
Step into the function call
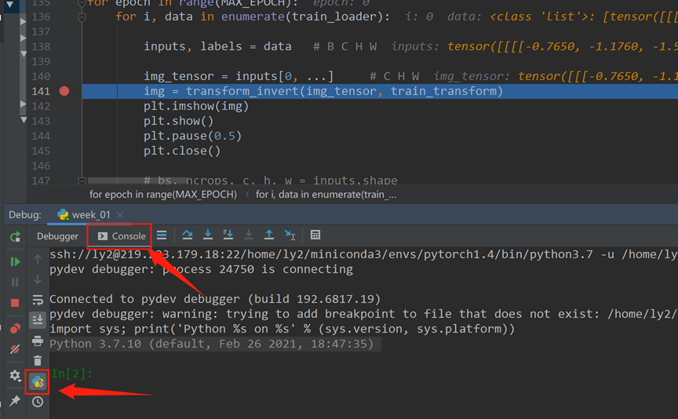208,235
